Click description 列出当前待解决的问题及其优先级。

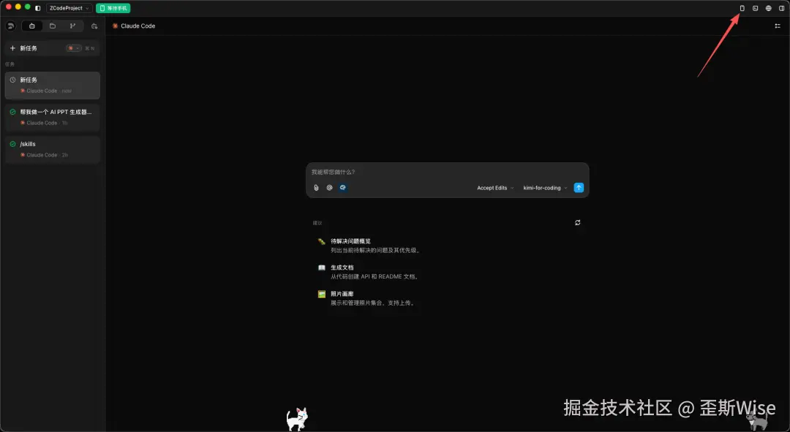(x=375, y=250)
